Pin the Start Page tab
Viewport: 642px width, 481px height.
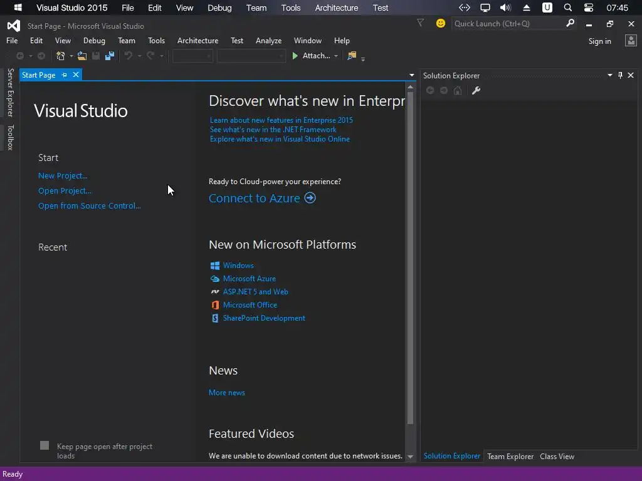tap(65, 75)
